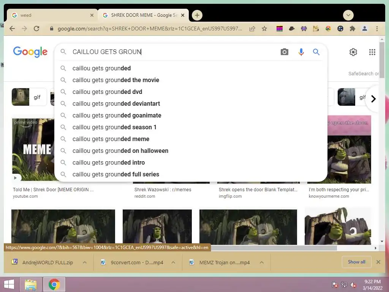Open 'Shrek opens the door Blank Template' result
This screenshot has width=389, height=292.
258,190
